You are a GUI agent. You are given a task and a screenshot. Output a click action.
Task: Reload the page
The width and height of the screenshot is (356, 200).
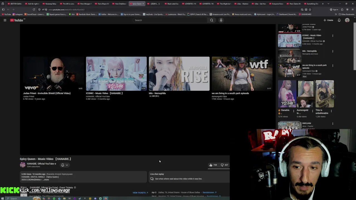(34, 9)
